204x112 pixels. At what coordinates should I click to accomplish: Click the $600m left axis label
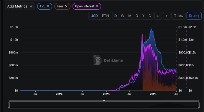coord(13,65)
